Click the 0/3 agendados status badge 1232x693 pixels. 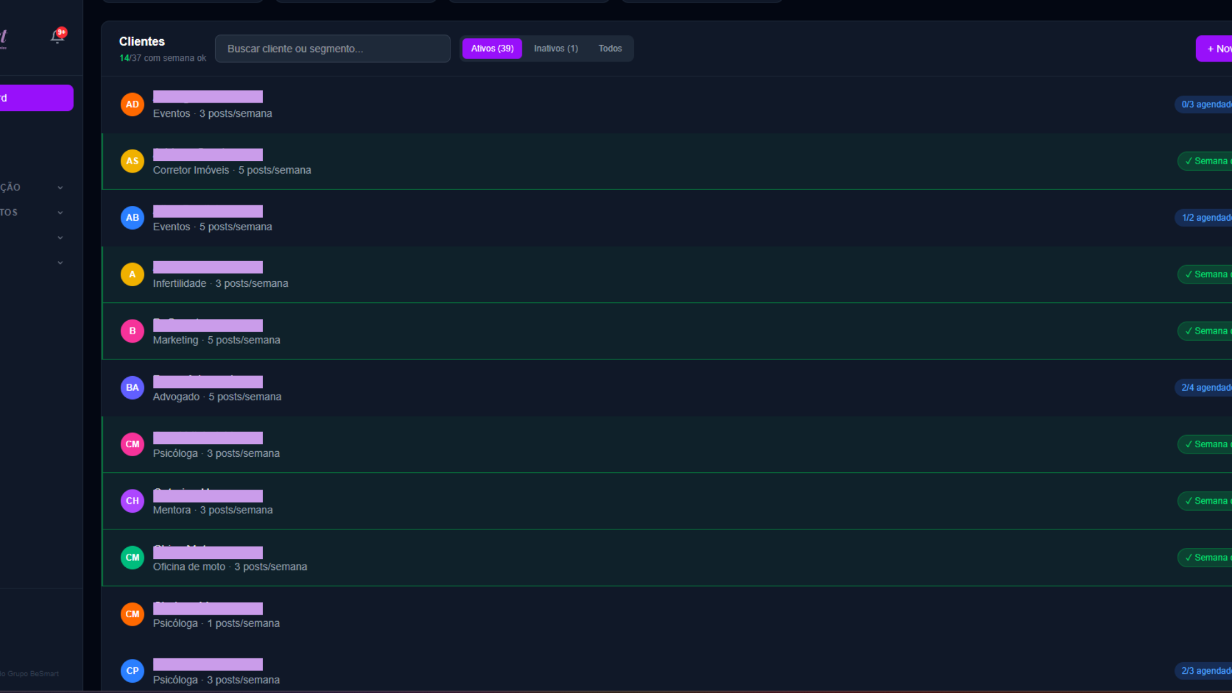1205,105
